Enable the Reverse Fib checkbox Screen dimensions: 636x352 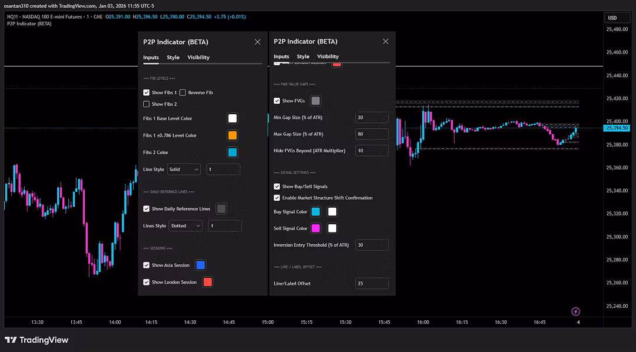(183, 92)
